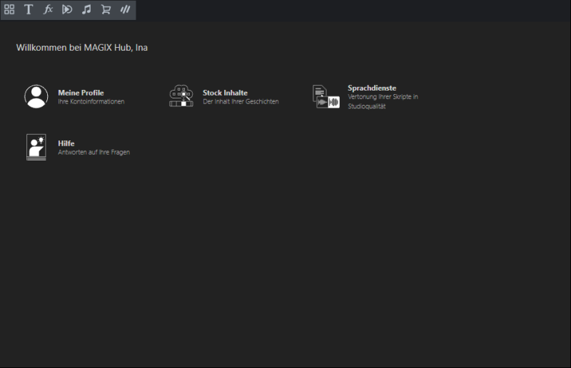This screenshot has width=571, height=368.
Task: Open the grid overview tab in toolbar
Action: (x=9, y=10)
